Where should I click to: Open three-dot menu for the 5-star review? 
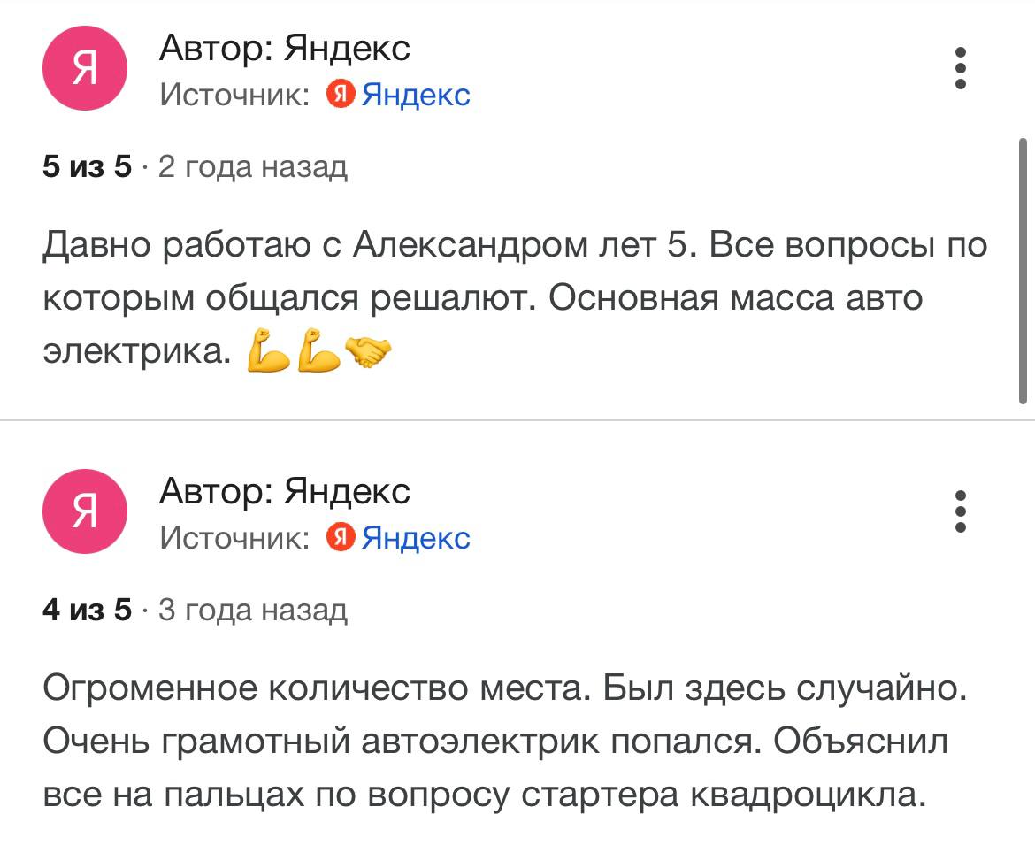tap(960, 69)
